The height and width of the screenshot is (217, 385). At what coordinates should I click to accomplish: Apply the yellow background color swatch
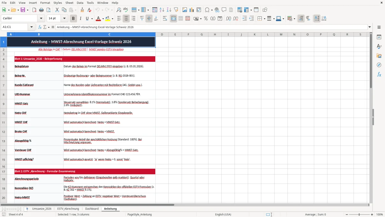pyautogui.click(x=107, y=19)
